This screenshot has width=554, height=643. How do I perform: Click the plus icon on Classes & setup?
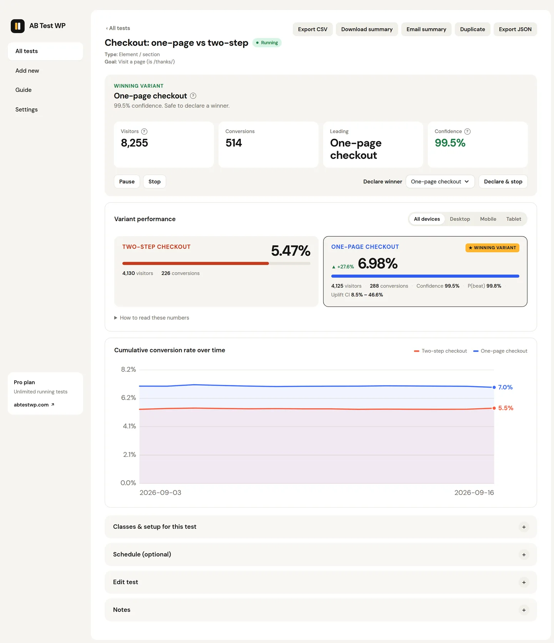click(524, 527)
